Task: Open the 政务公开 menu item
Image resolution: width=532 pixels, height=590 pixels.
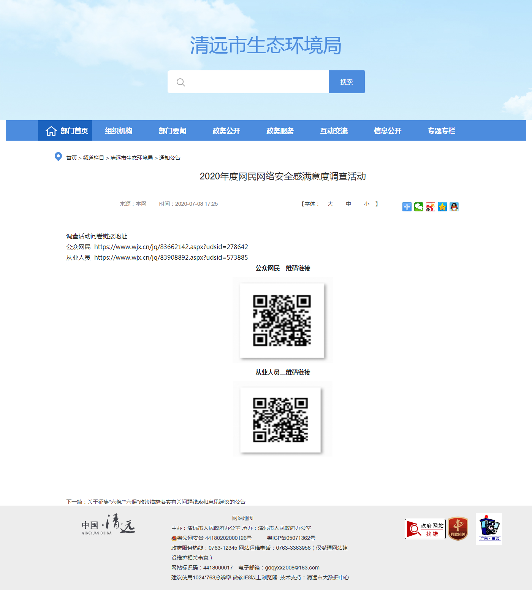Action: [x=226, y=131]
